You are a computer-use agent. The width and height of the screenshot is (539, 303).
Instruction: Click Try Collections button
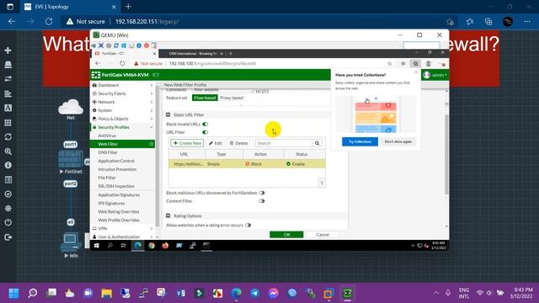click(x=360, y=141)
